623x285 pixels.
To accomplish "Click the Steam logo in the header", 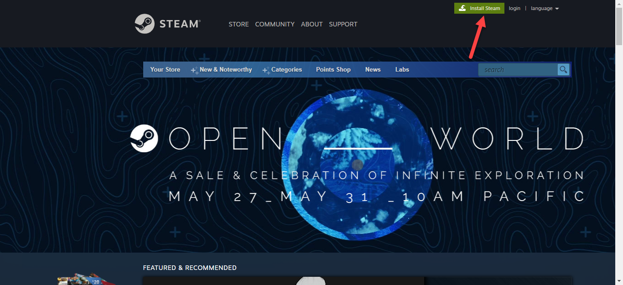I will (167, 24).
